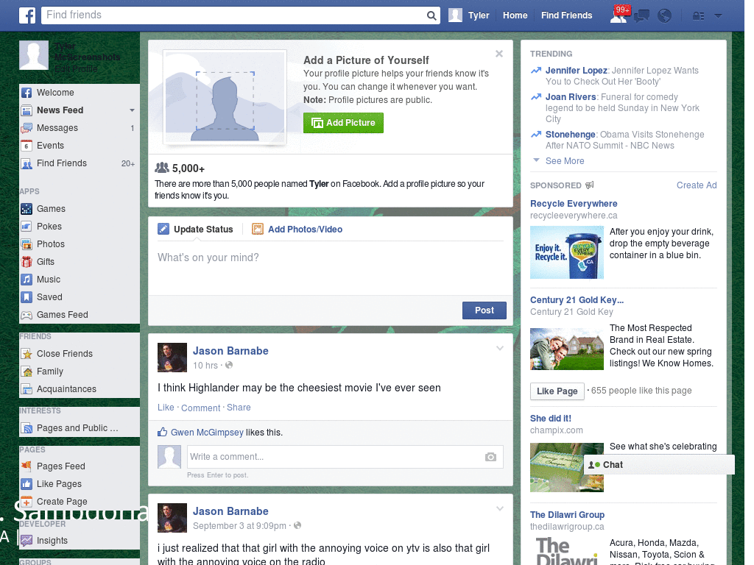Click the Like Page button

pos(557,391)
